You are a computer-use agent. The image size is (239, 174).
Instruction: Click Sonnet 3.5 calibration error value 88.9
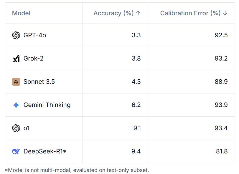coord(221,82)
